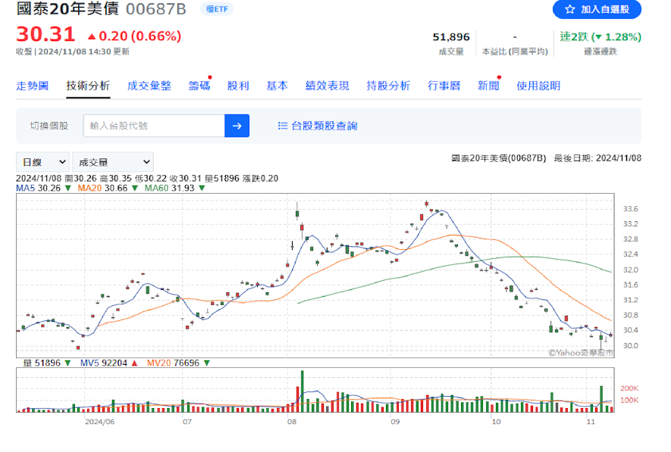Image resolution: width=671 pixels, height=452 pixels.
Task: Open the 台股類股查詢 link
Action: (324, 126)
